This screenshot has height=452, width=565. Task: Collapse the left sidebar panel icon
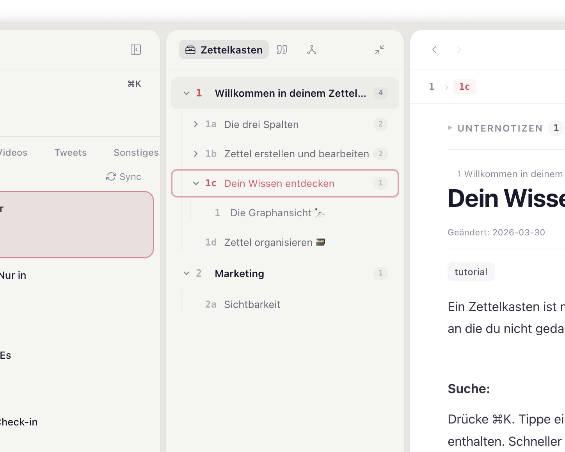pyautogui.click(x=136, y=50)
